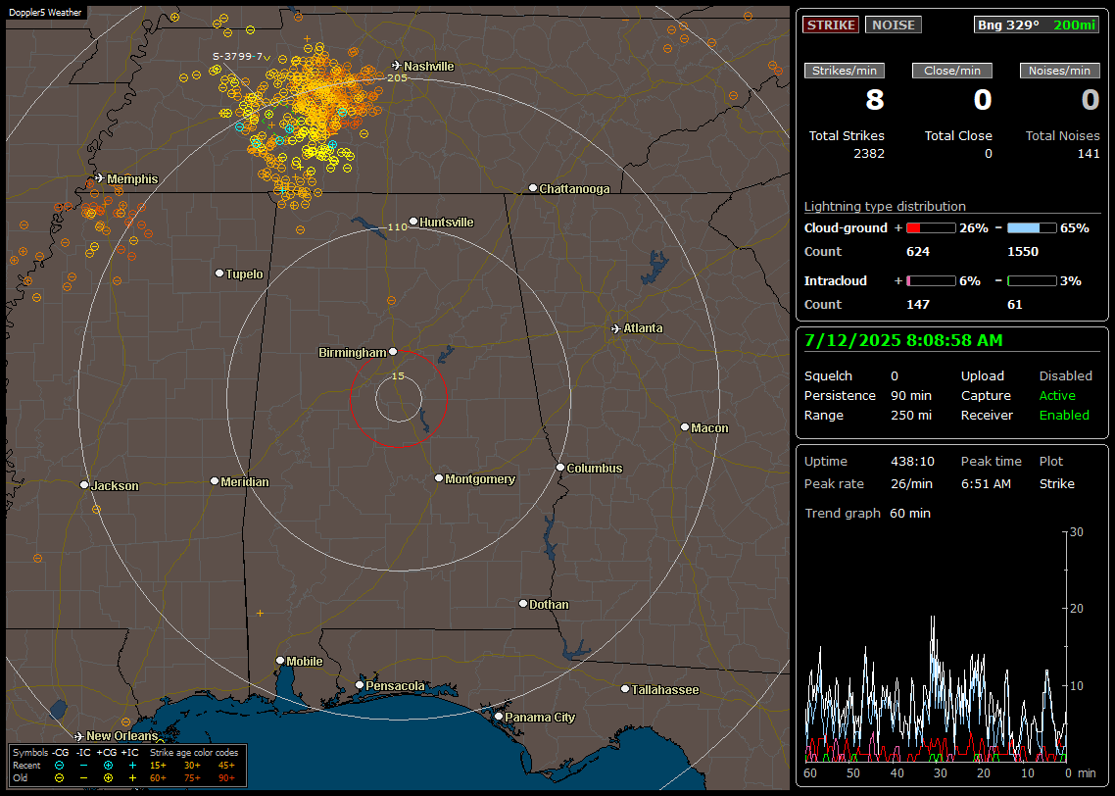This screenshot has width=1115, height=796.
Task: Select the Columbus city marker dot
Action: (x=560, y=468)
